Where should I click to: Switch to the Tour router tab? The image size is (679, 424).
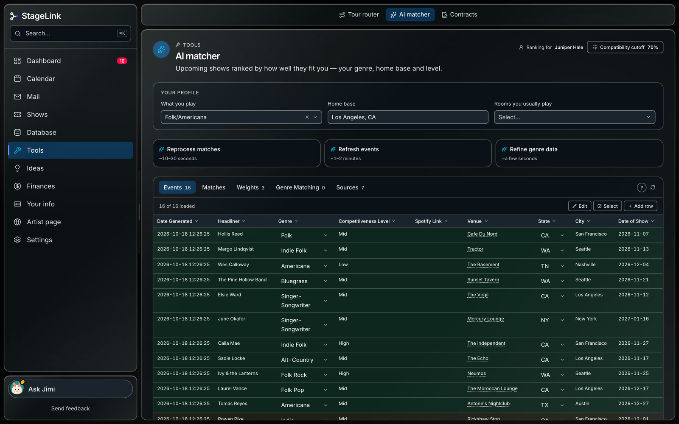[359, 14]
